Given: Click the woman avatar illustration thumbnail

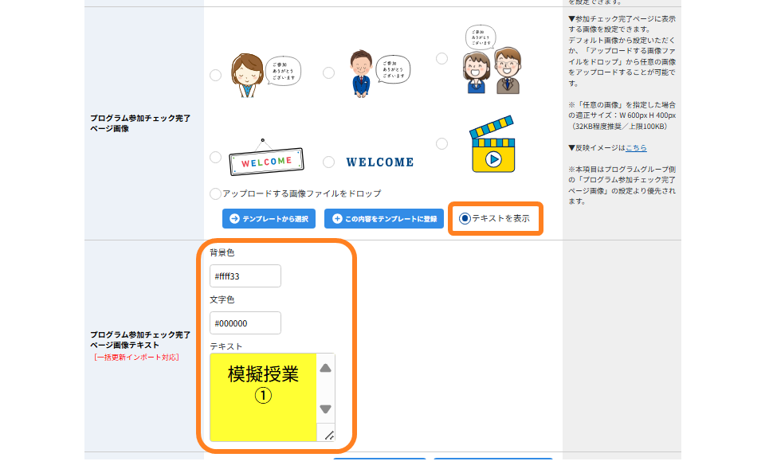Looking at the screenshot, I should [265, 75].
